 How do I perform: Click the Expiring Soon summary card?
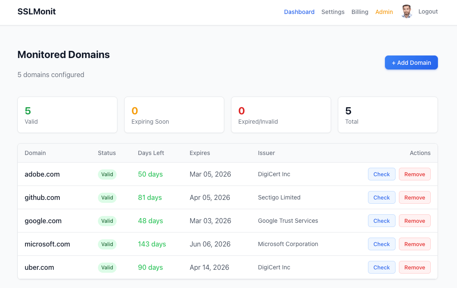[174, 114]
